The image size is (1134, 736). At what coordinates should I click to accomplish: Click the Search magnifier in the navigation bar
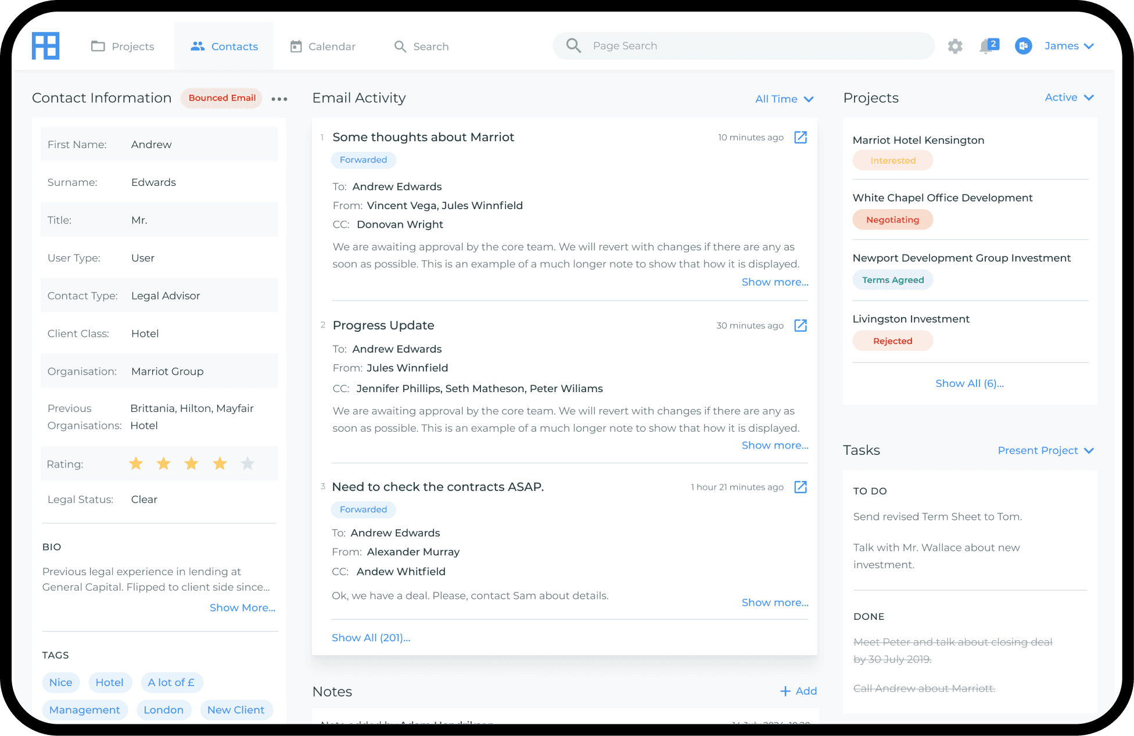coord(400,46)
